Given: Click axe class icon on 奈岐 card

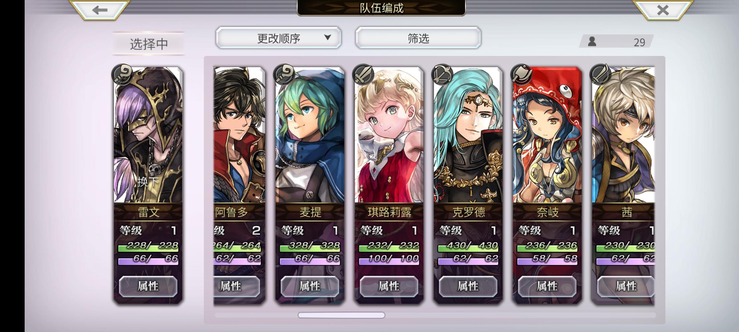Looking at the screenshot, I should click(521, 74).
